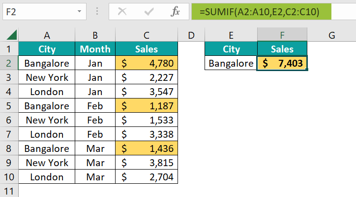The height and width of the screenshot is (197, 356).
Task: Select the Mar cell in row 9
Action: tap(95, 162)
